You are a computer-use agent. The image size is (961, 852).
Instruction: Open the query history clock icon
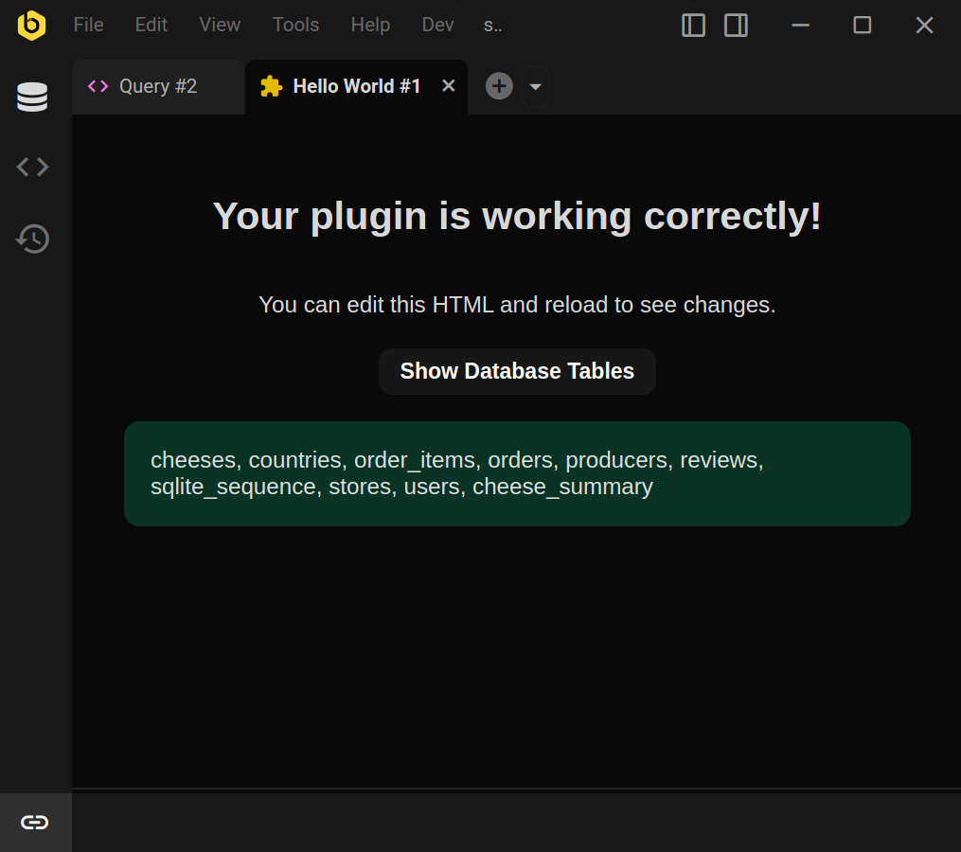[x=32, y=239]
